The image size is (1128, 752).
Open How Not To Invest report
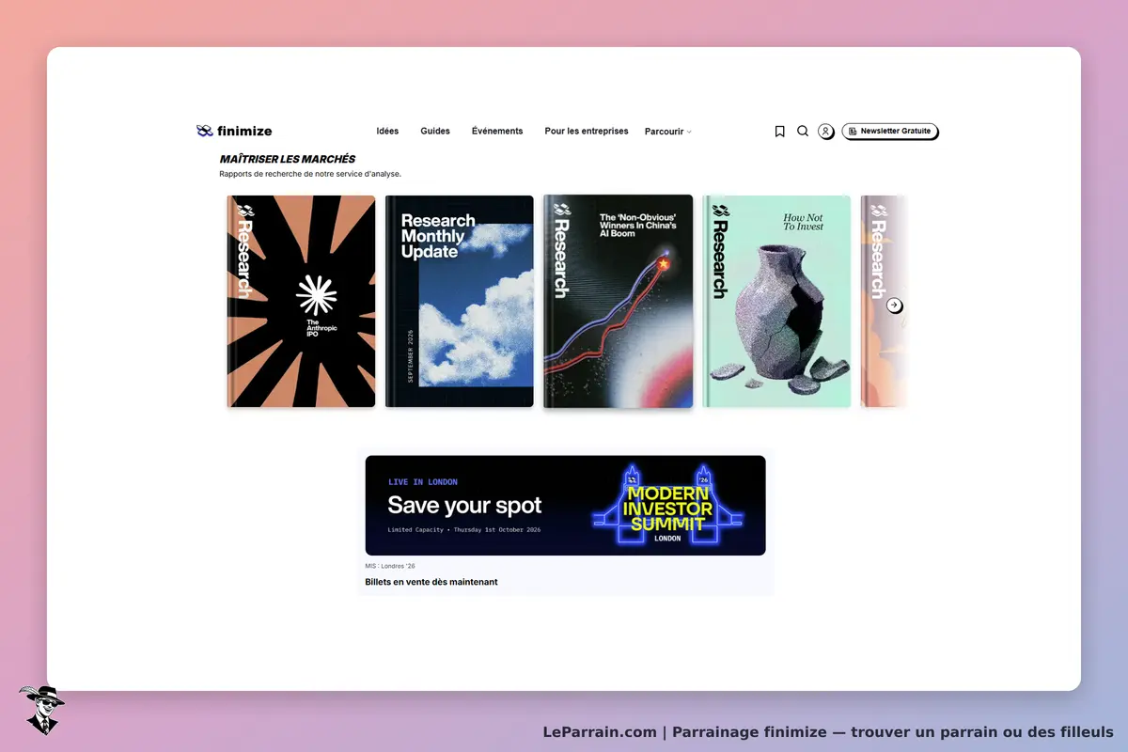(x=777, y=301)
